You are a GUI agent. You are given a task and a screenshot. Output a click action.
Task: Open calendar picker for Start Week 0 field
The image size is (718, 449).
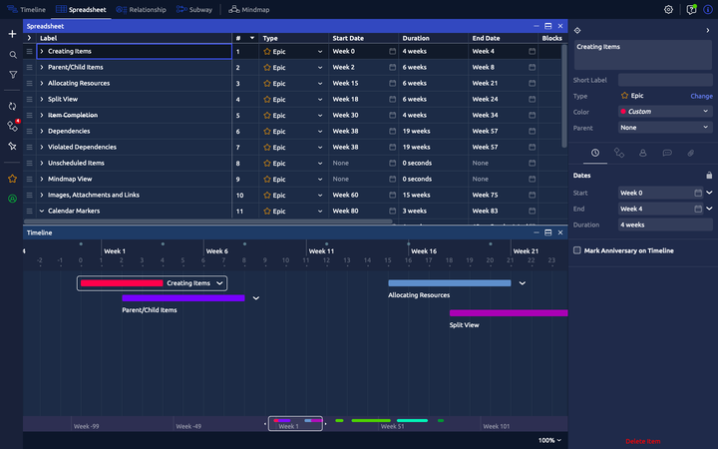click(x=697, y=193)
